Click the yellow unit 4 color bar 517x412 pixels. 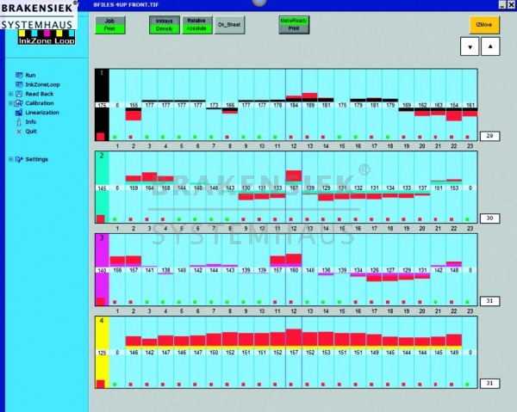coord(102,352)
